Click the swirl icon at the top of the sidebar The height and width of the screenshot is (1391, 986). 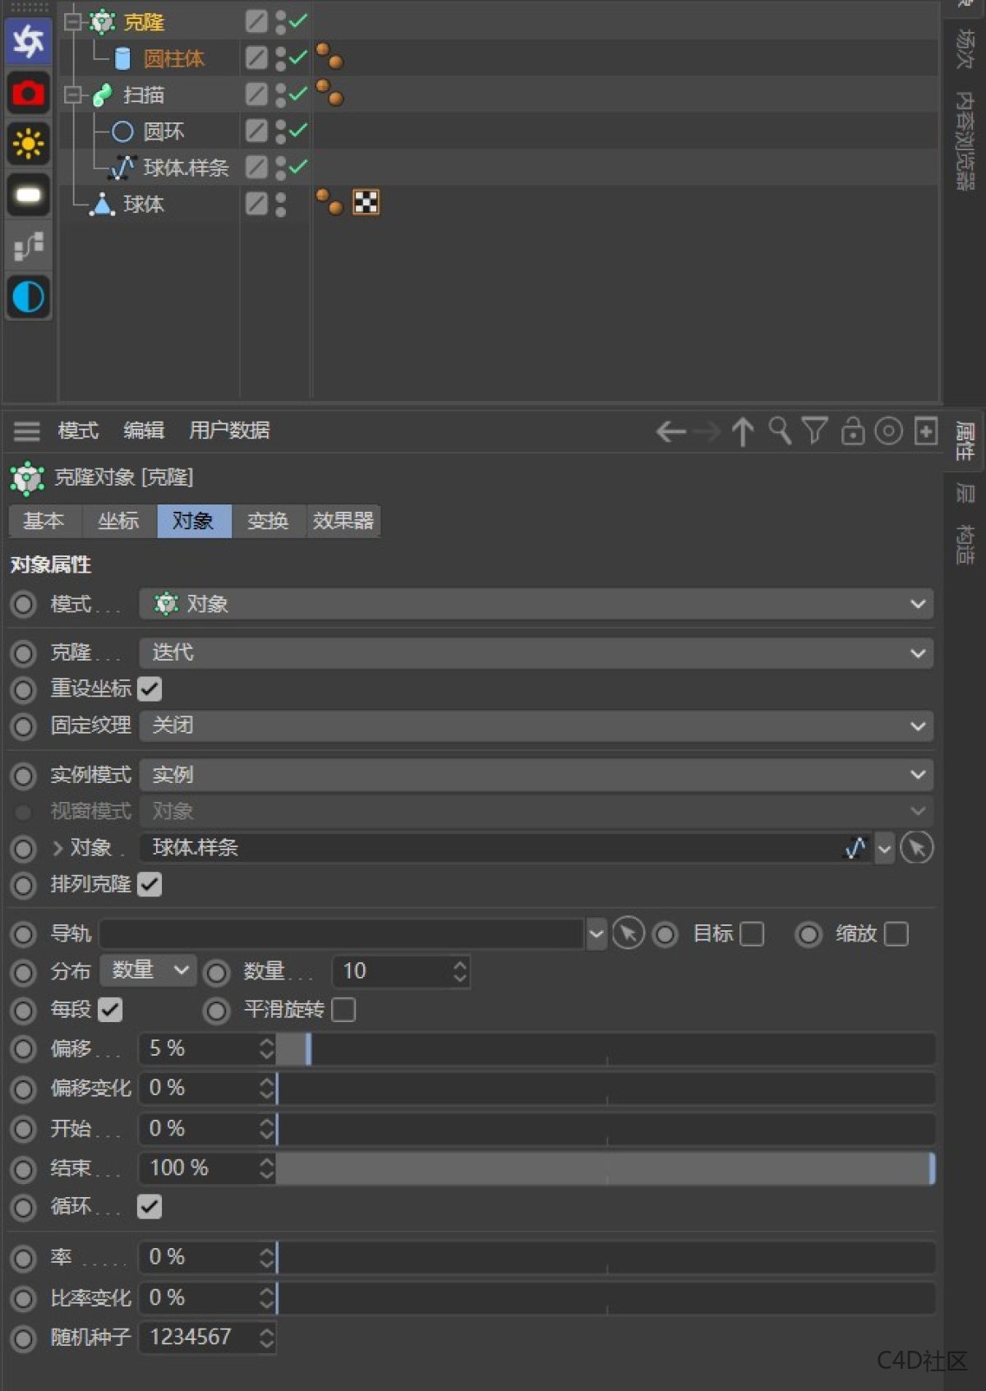point(28,41)
